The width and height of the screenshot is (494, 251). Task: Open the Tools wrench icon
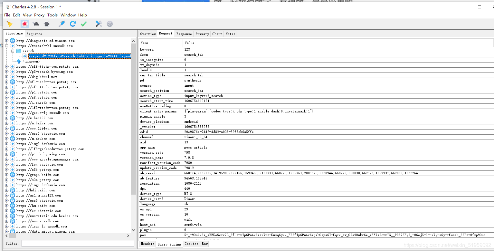point(99,24)
